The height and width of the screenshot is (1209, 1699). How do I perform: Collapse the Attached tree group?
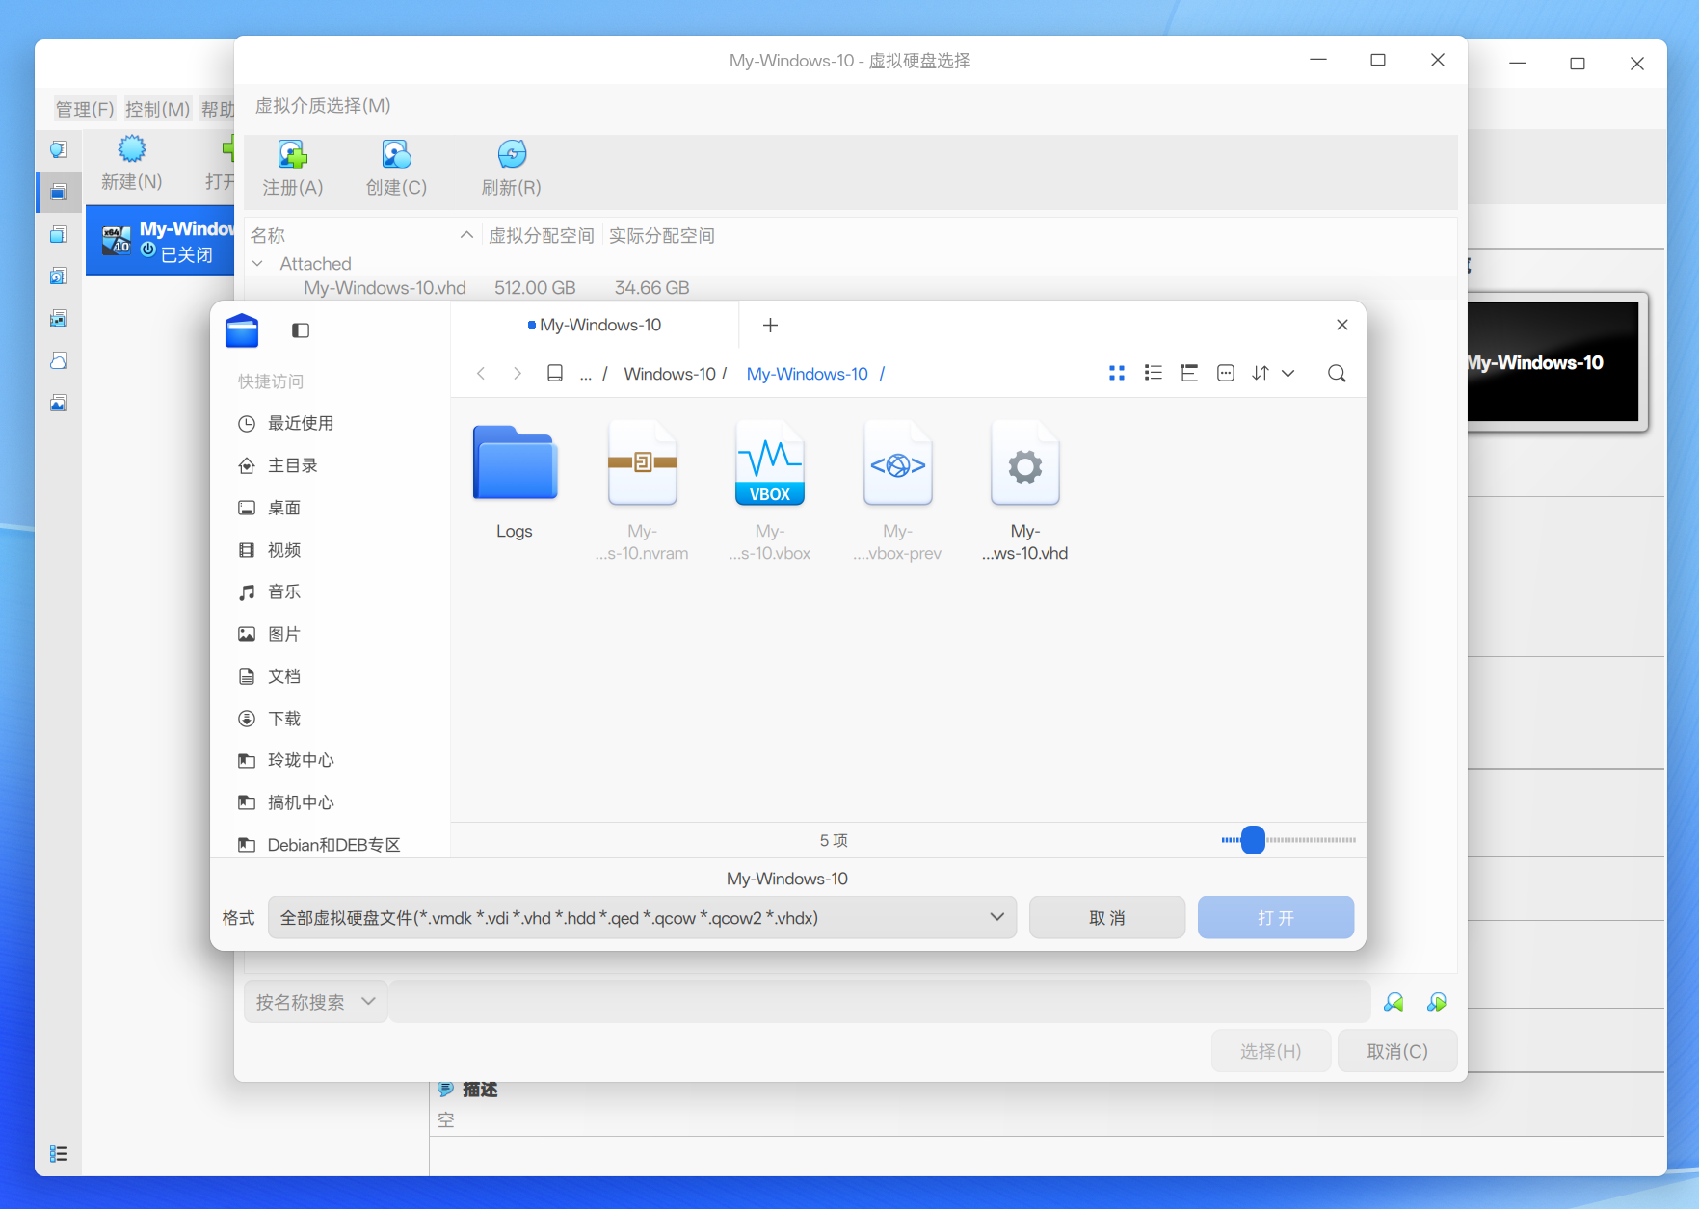coord(257,263)
